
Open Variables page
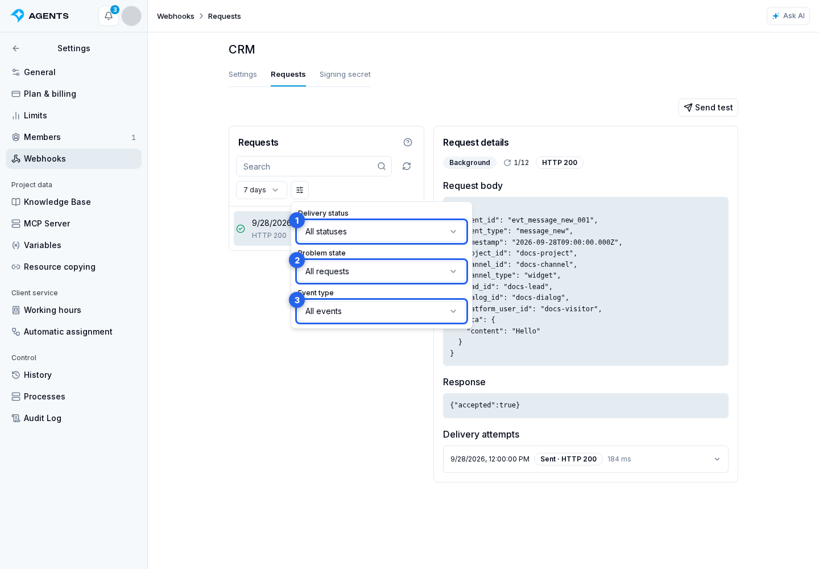[x=74, y=245]
